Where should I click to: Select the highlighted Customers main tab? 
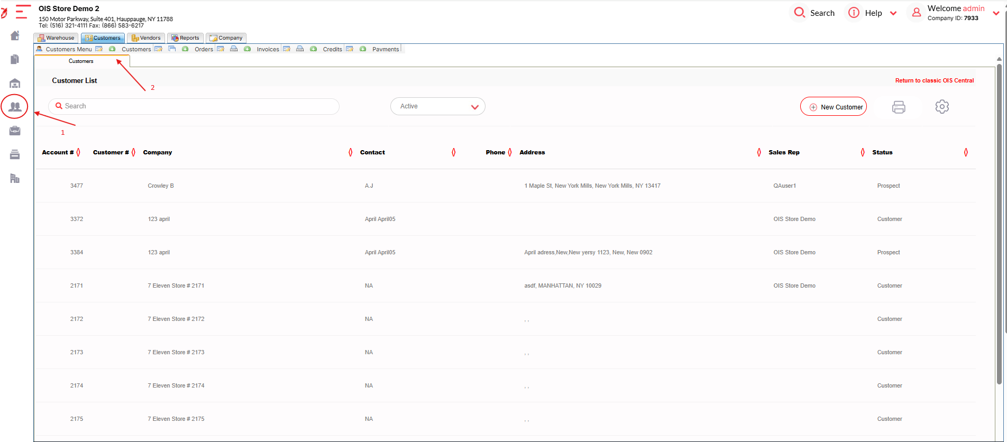[103, 38]
